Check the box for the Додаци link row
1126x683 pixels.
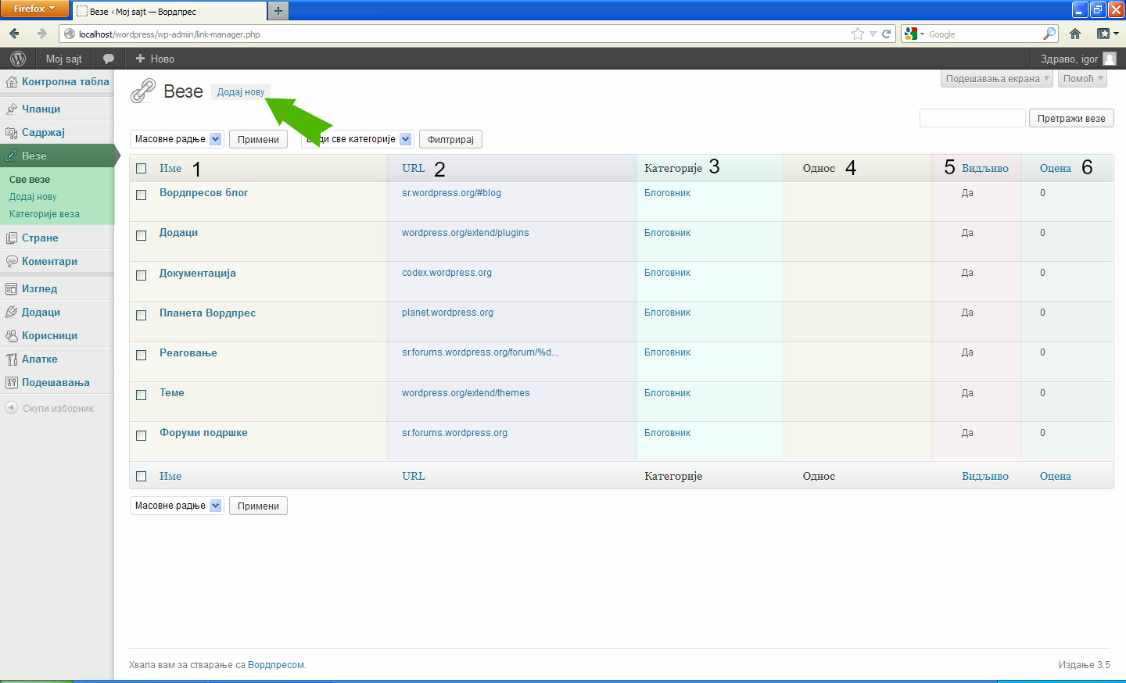pos(142,235)
